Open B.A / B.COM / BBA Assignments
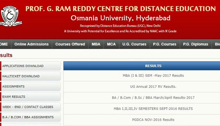 pos(30,117)
